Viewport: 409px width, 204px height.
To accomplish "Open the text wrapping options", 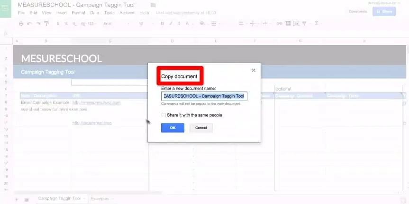I will pyautogui.click(x=265, y=24).
